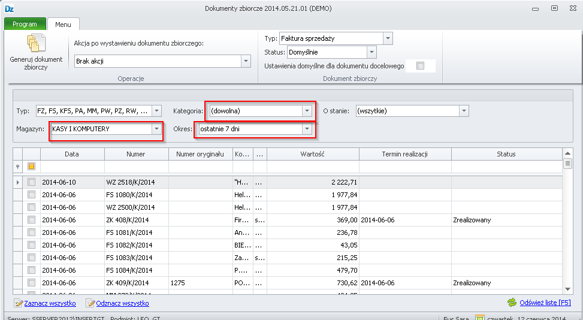Screen dimensions: 583x320
Task: Tick checkbox for FS 1081/K/2014 row
Action: pyautogui.click(x=31, y=233)
